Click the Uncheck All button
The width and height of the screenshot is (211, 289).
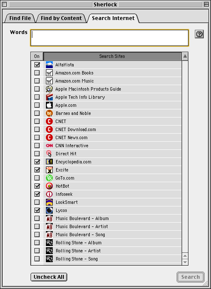tap(49, 277)
